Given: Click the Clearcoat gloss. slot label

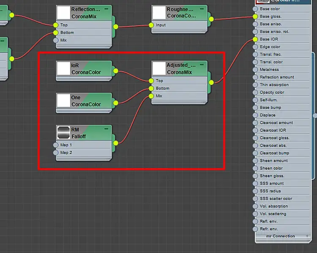Looking at the screenshot, I should (275, 138).
